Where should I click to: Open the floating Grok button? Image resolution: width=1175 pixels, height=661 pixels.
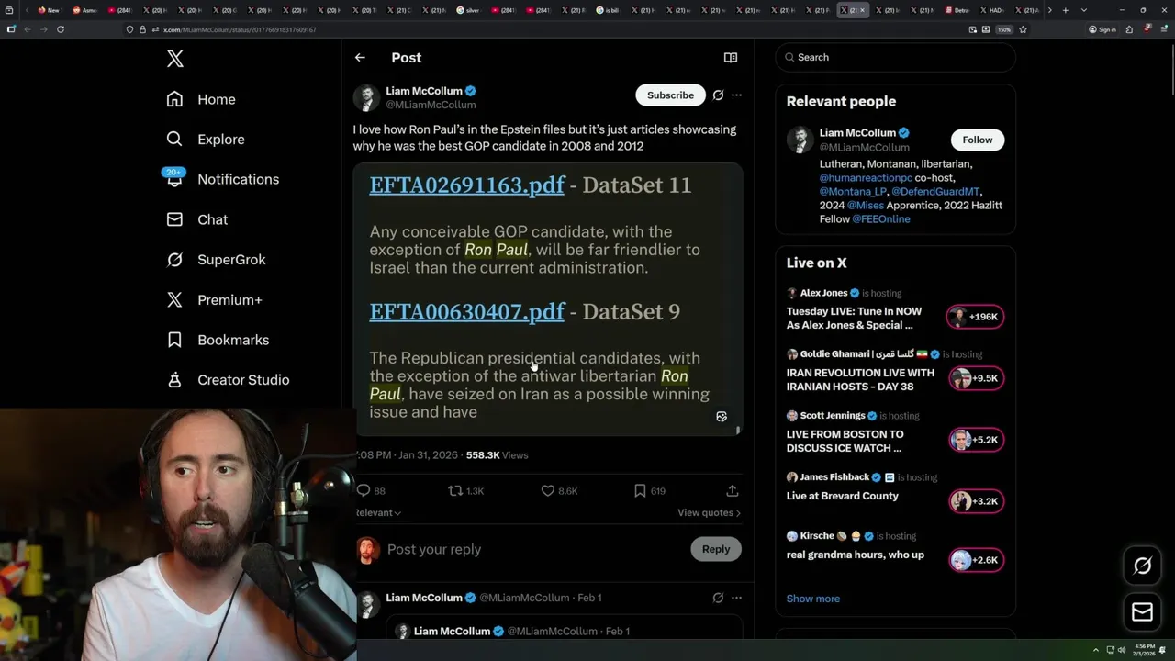click(x=1142, y=566)
